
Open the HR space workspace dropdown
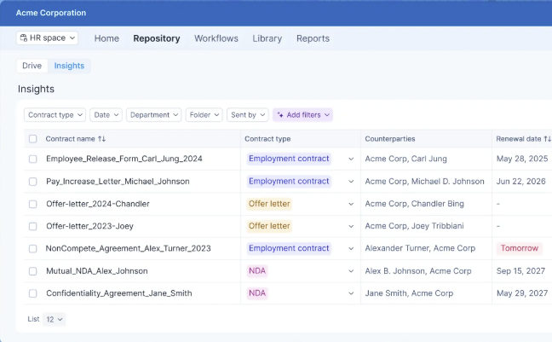pyautogui.click(x=47, y=38)
